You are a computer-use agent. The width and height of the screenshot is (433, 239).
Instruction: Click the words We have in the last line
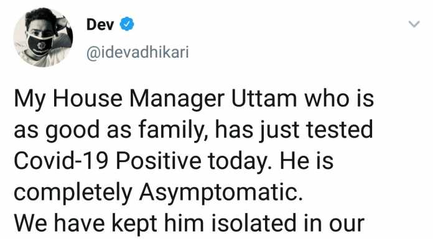[x=59, y=223]
